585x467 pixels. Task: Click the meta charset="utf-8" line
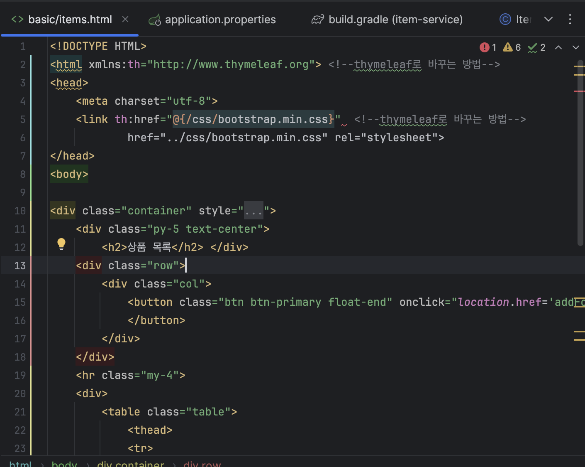pyautogui.click(x=147, y=101)
